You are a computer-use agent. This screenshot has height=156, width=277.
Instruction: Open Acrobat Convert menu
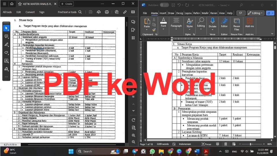30,12
